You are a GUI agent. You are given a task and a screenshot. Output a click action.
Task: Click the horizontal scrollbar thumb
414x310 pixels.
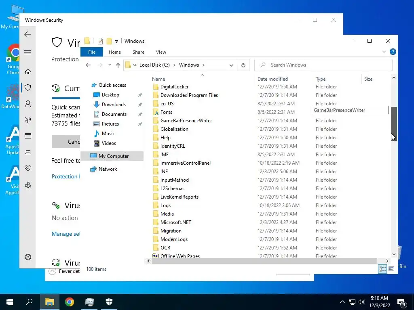click(264, 261)
